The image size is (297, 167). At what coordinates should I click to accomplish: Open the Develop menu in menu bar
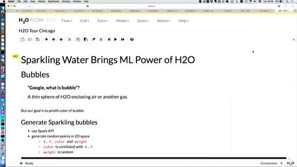(x=66, y=1)
